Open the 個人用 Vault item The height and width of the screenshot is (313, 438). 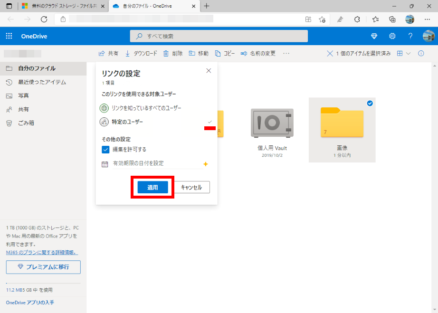(272, 130)
